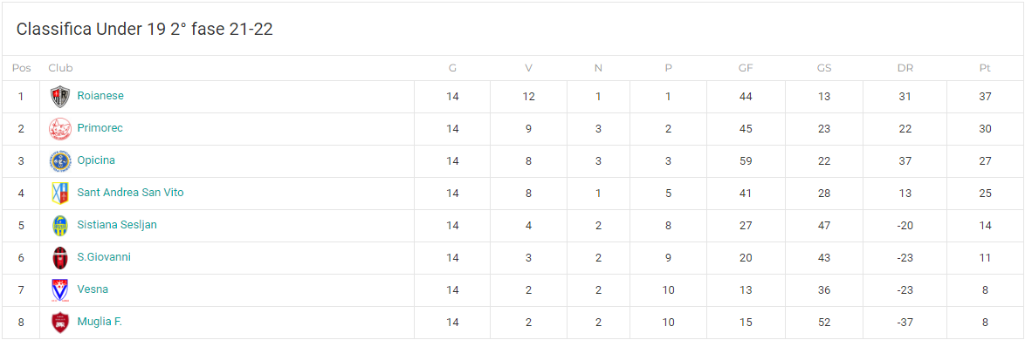This screenshot has width=1025, height=340.
Task: Open the Primorec team link
Action: 100,128
